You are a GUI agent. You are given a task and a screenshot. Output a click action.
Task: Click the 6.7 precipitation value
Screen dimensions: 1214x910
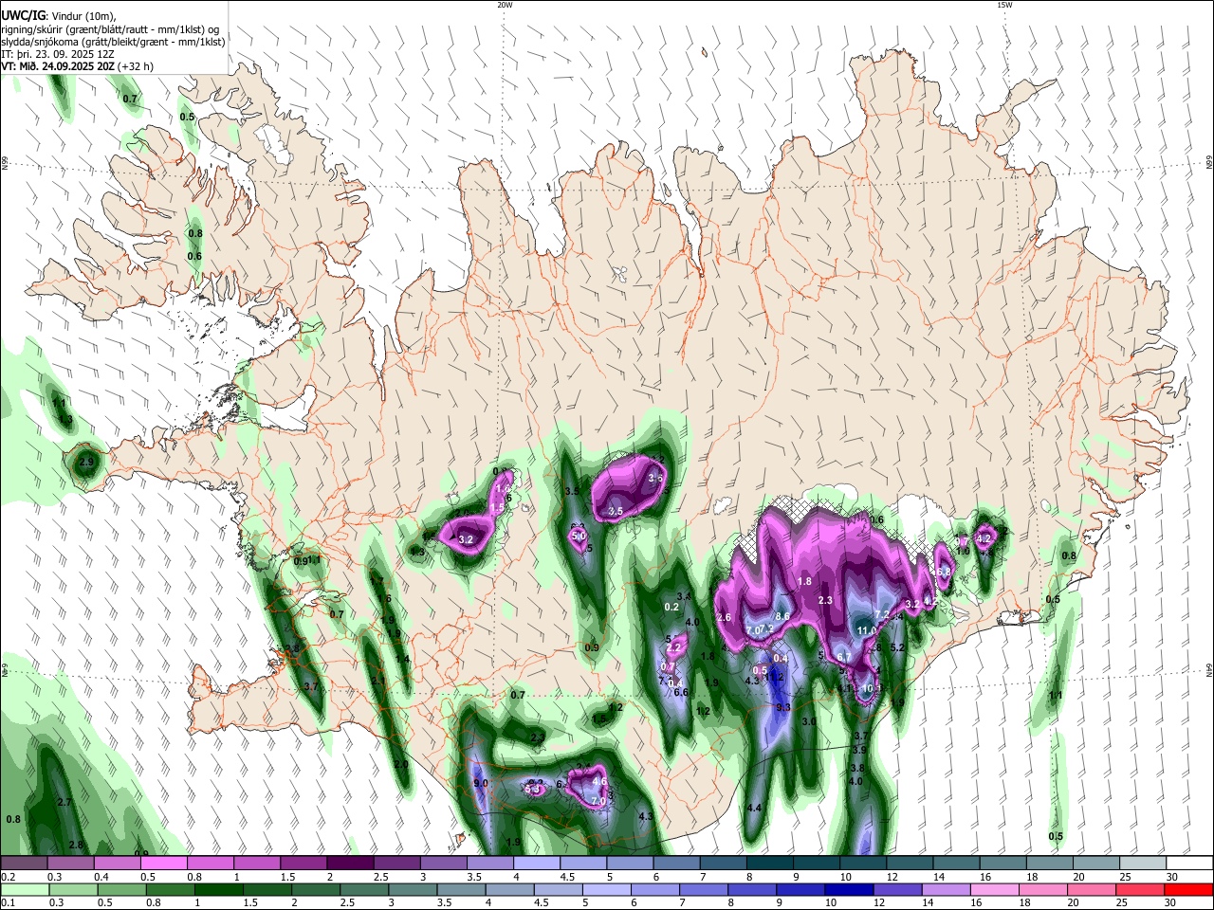[843, 657]
